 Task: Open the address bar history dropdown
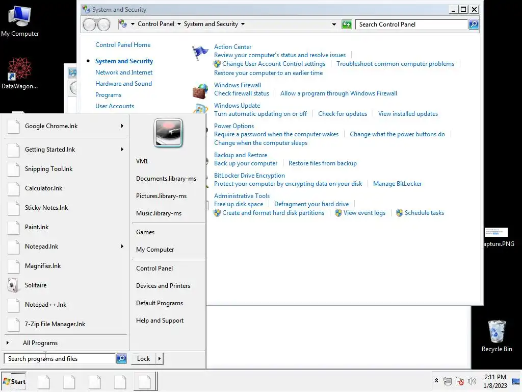(x=334, y=24)
